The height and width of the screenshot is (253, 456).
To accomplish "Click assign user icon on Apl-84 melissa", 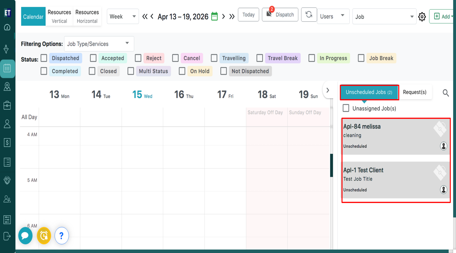I will 443,146.
